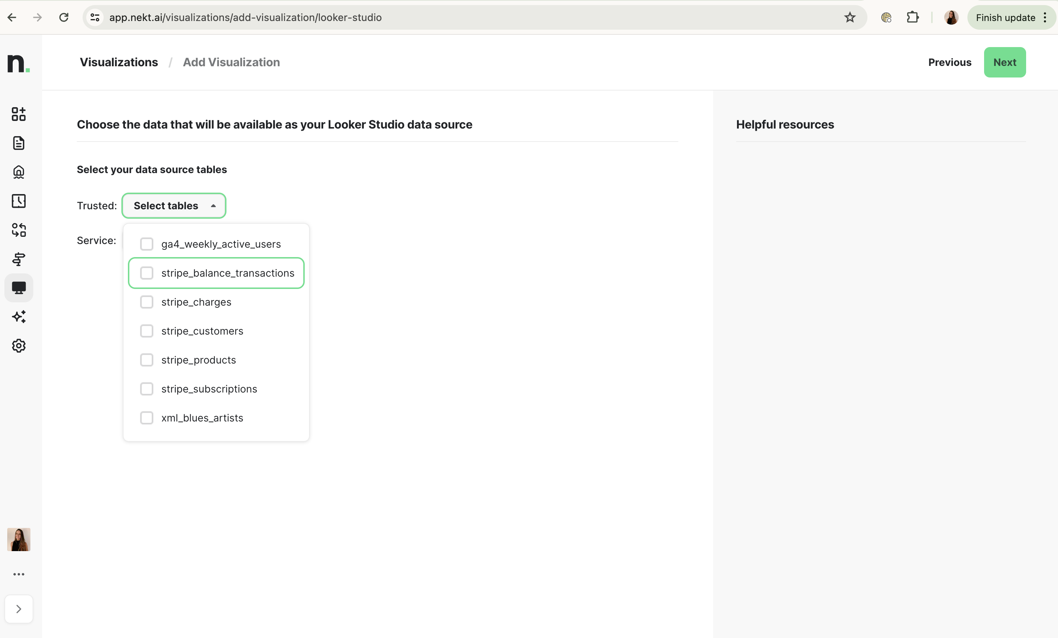Go back with browser back arrow
The image size is (1058, 638).
point(12,17)
